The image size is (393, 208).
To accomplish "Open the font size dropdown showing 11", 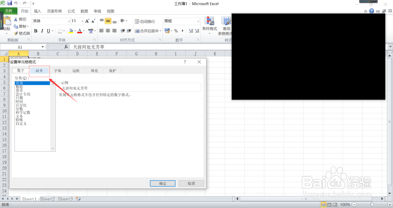I will 82,21.
